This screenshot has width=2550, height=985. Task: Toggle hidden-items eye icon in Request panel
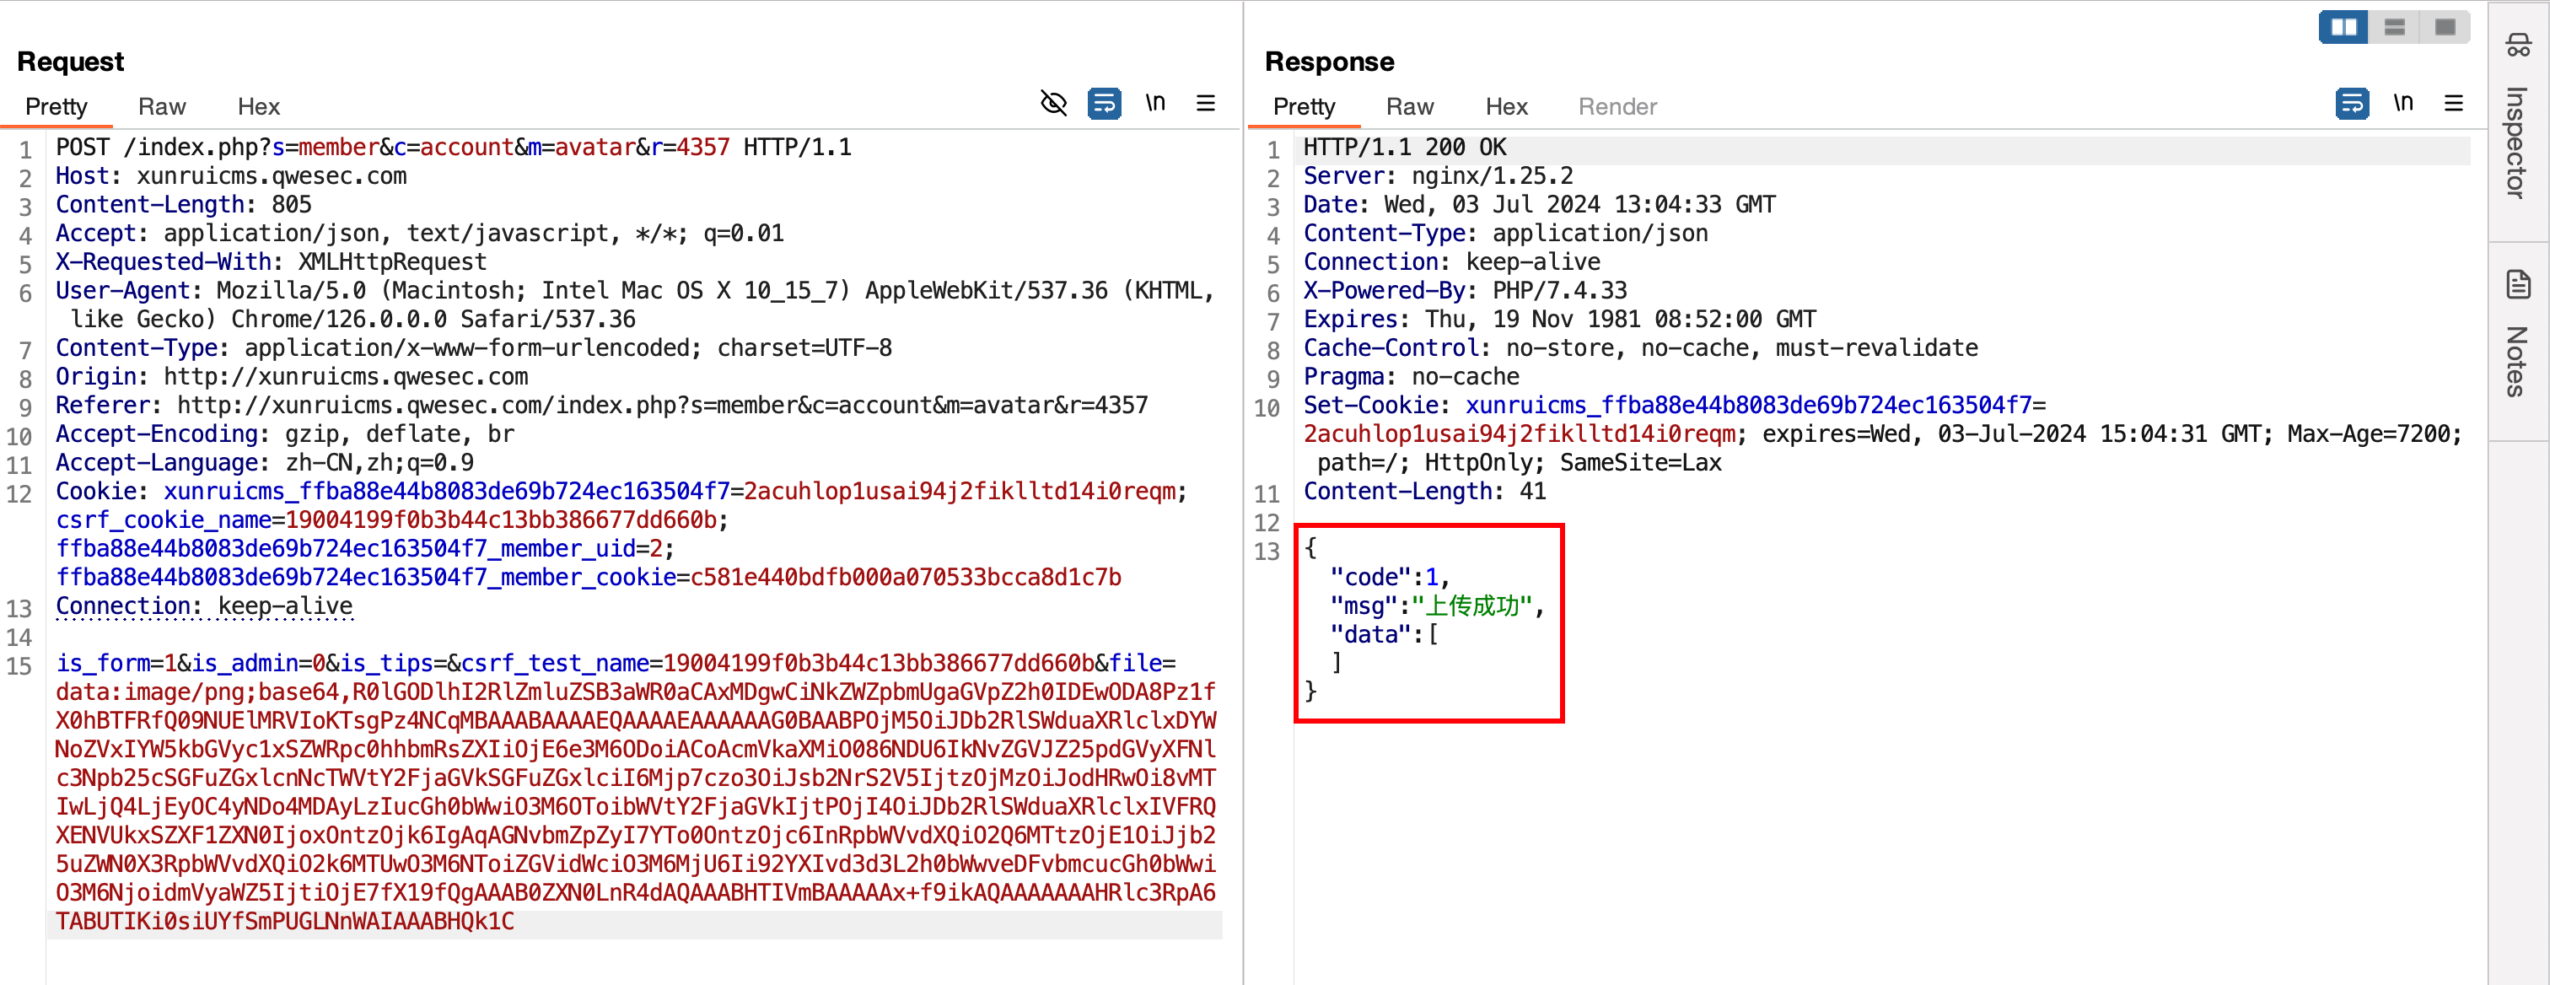(1053, 103)
